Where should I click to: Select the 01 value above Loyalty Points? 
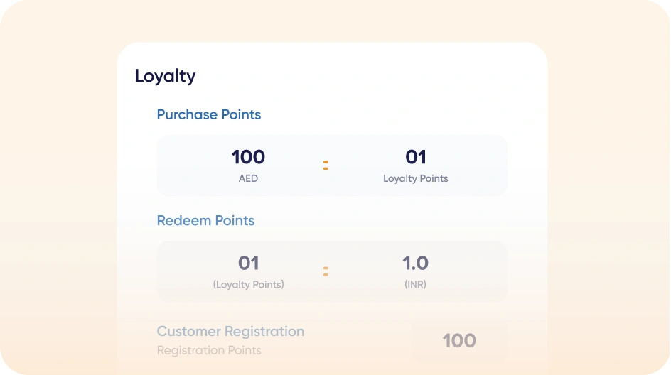point(415,157)
